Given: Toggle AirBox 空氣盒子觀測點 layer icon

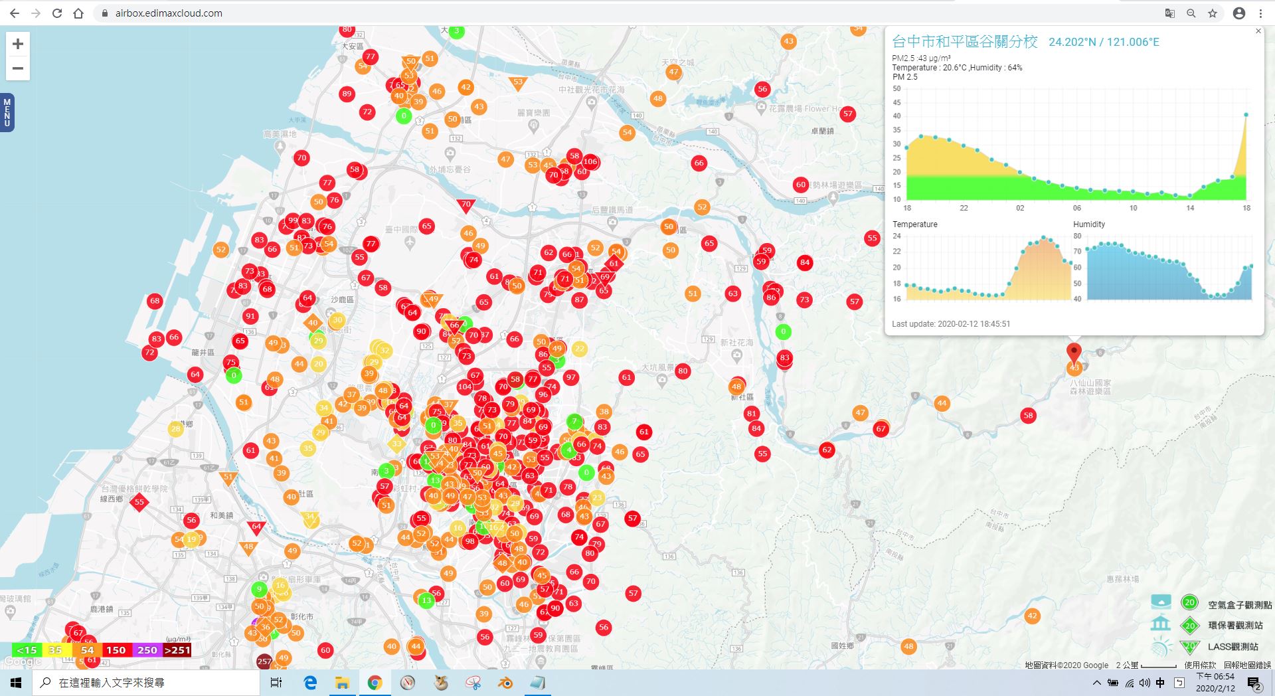Looking at the screenshot, I should pos(1161,602).
